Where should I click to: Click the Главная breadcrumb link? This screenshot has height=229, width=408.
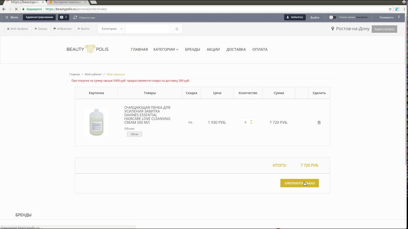coord(75,74)
